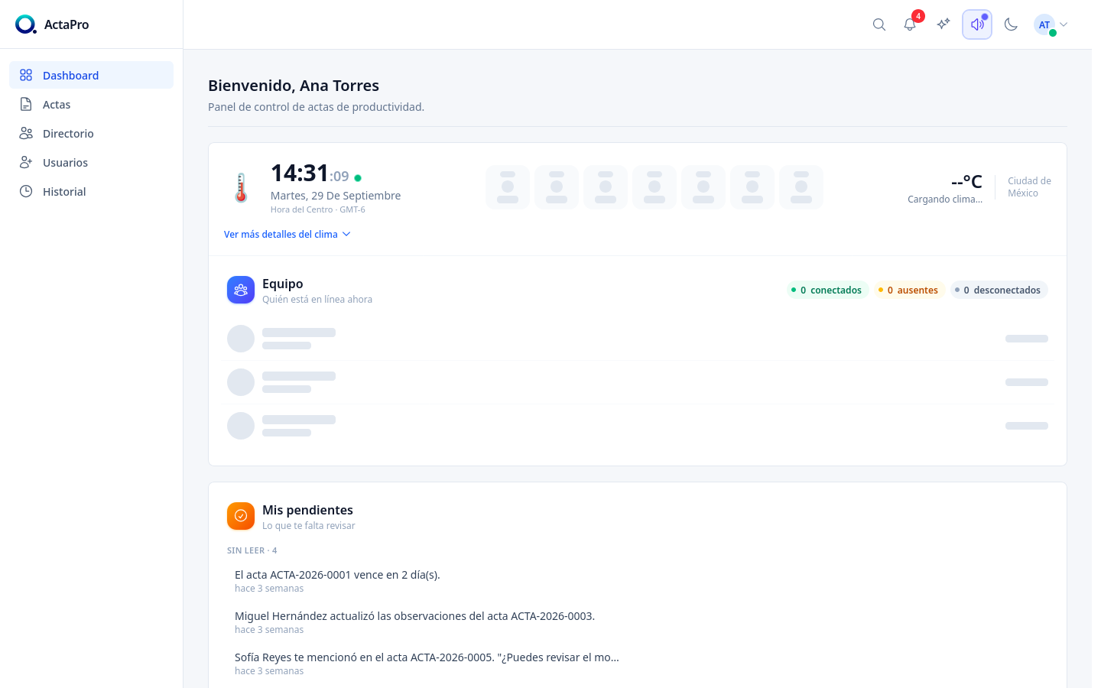The height and width of the screenshot is (688, 1101).
Task: Open Historial in the sidebar
Action: [x=92, y=191]
